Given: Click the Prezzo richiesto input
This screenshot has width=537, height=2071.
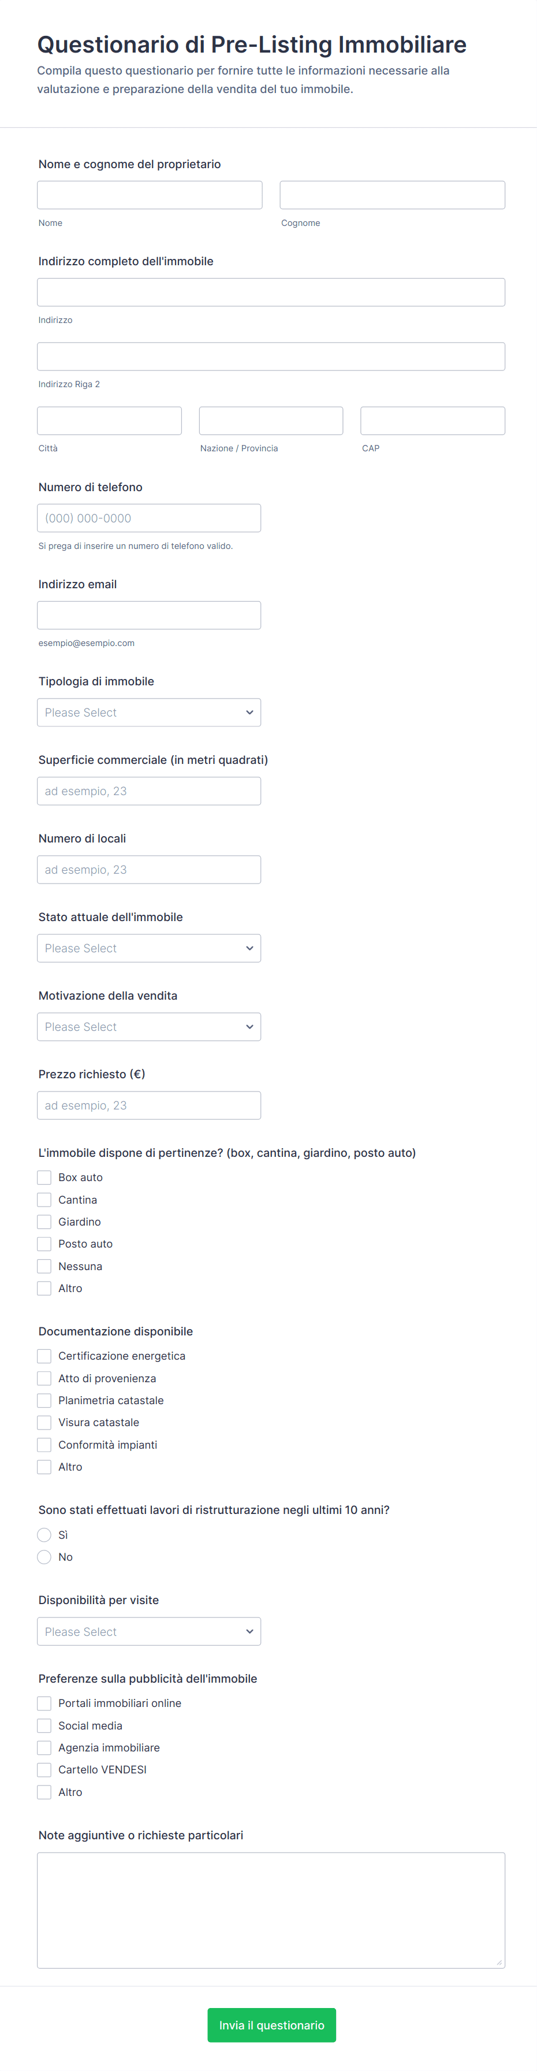Looking at the screenshot, I should (x=149, y=1105).
